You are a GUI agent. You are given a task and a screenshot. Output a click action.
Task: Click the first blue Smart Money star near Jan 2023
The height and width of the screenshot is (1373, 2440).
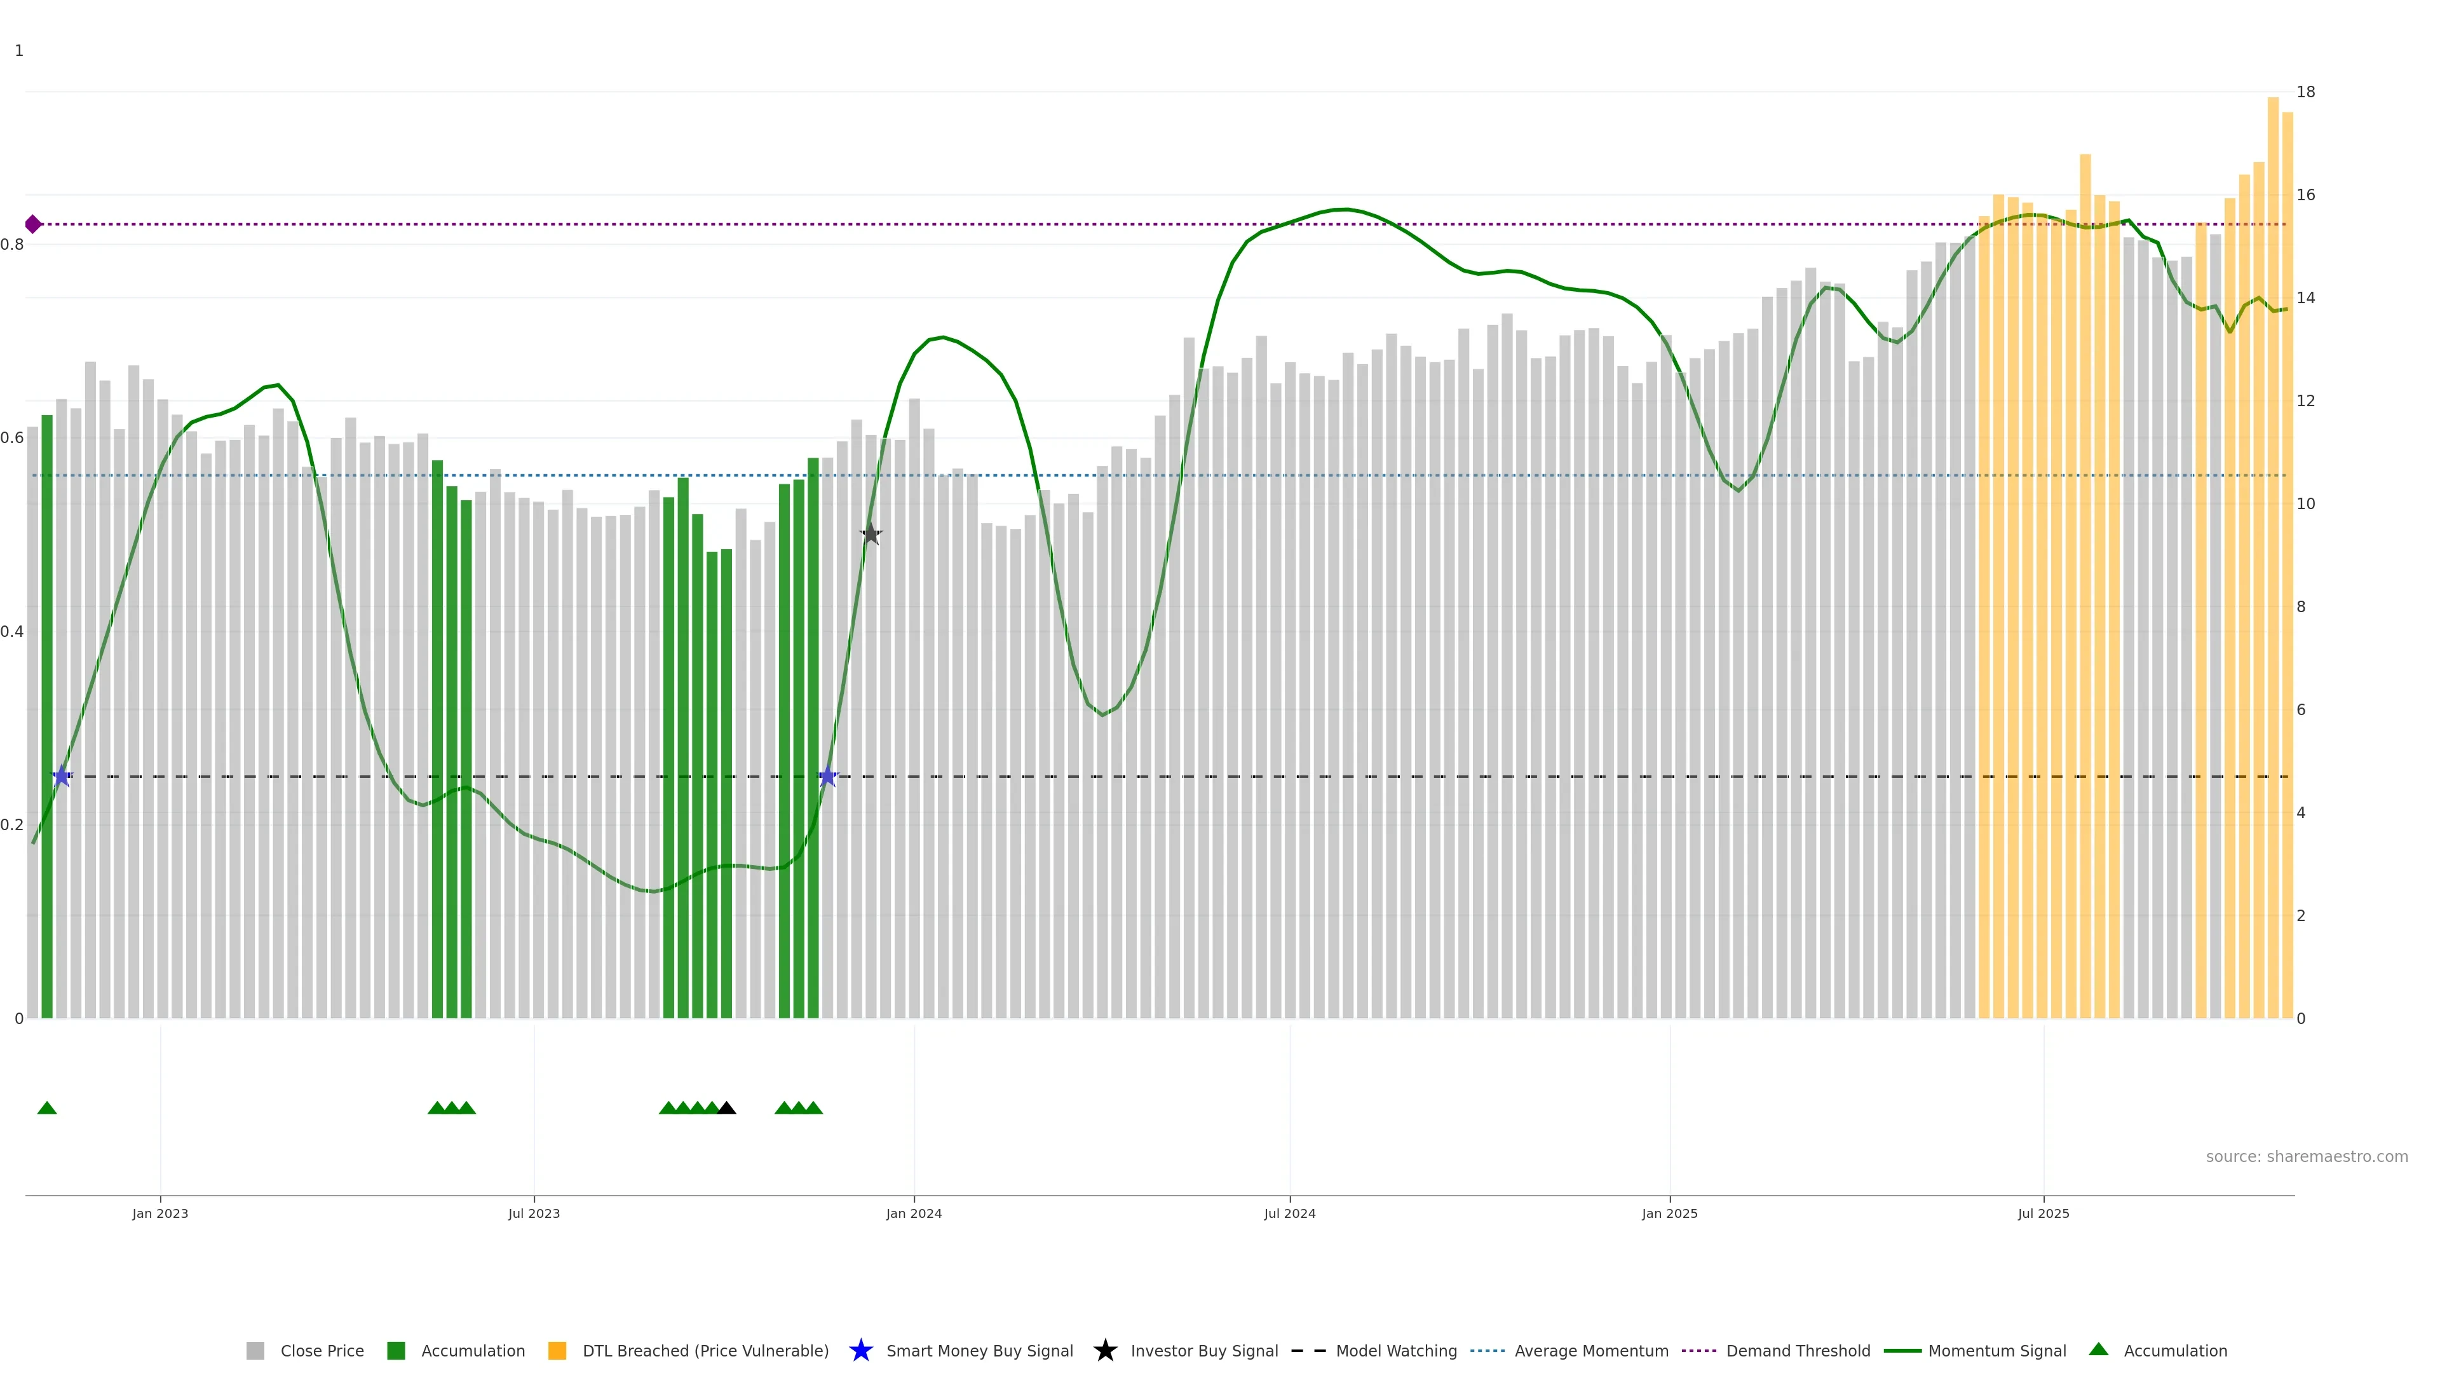pyautogui.click(x=62, y=777)
